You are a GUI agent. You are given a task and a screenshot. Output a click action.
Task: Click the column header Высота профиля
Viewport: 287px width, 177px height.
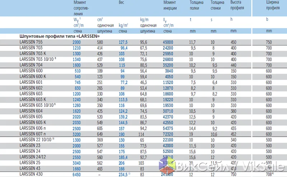pyautogui.click(x=237, y=5)
